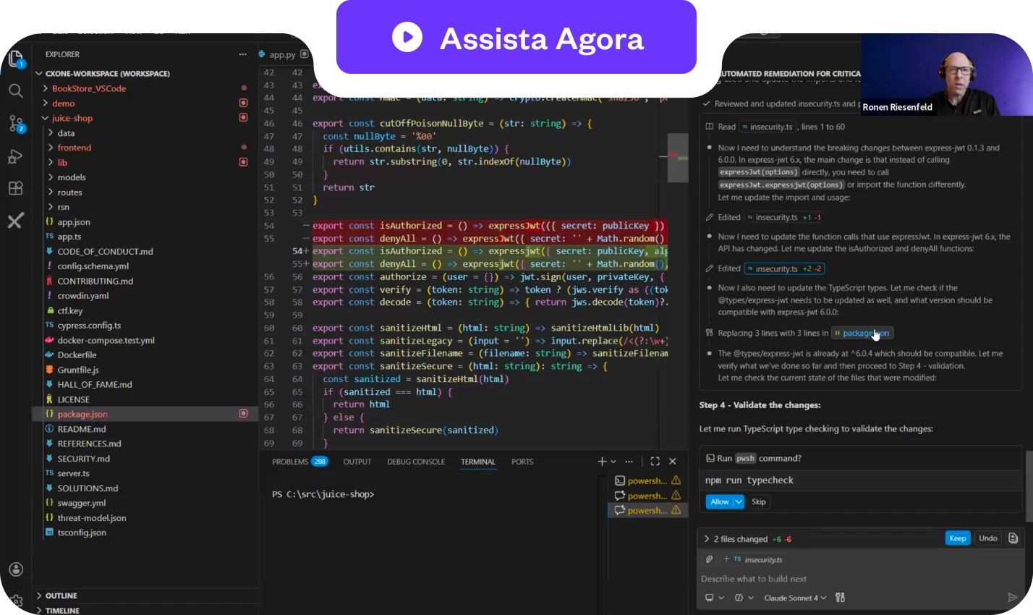This screenshot has width=1033, height=615.
Task: Maximize the terminal panel size
Action: pos(655,462)
